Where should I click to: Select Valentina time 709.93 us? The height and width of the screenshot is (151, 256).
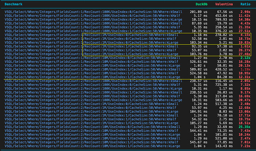click(x=224, y=19)
